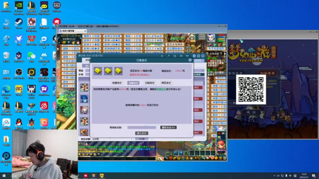This screenshot has height=179, width=319.
Task: Select the 余额支付 payment tab
Action: [133, 83]
